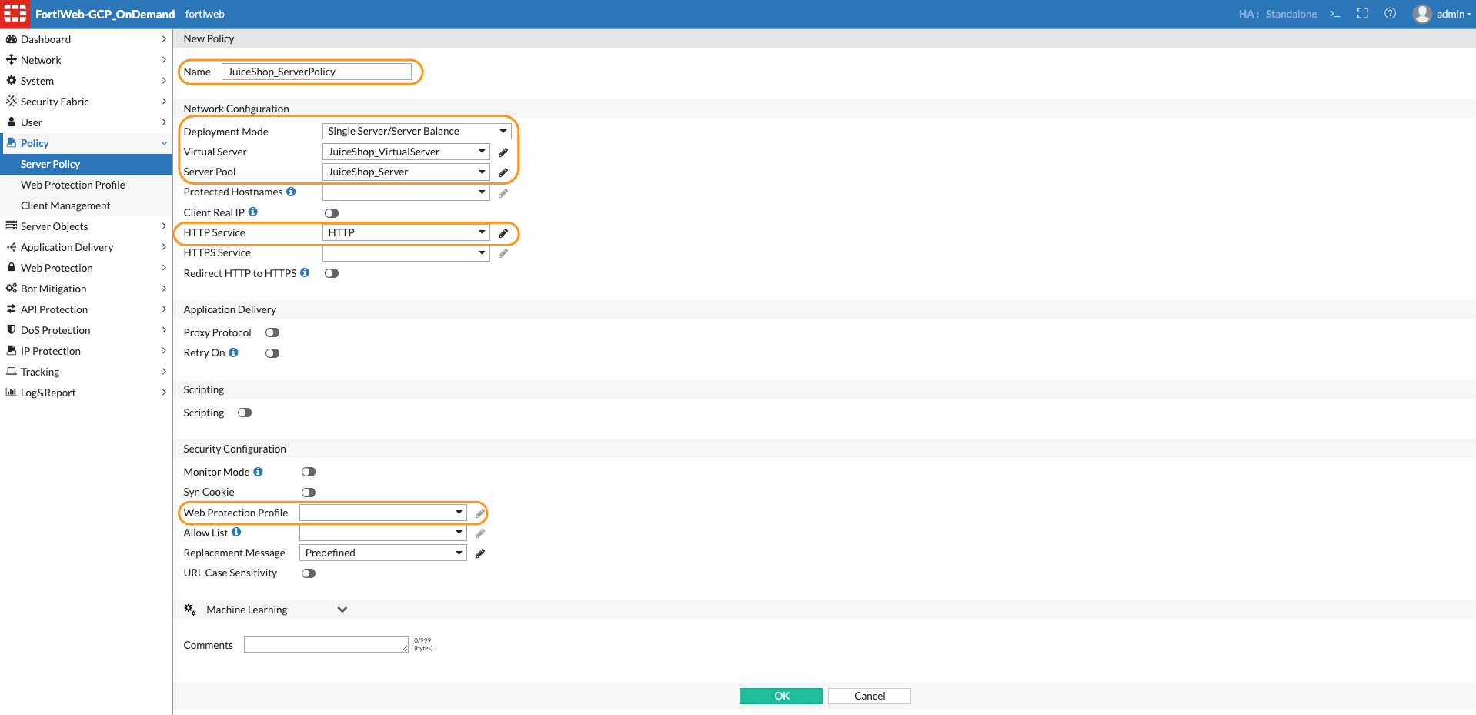Click the Bot Mitigation sidebar icon
Viewport: 1476px width, 715px height.
(12, 288)
